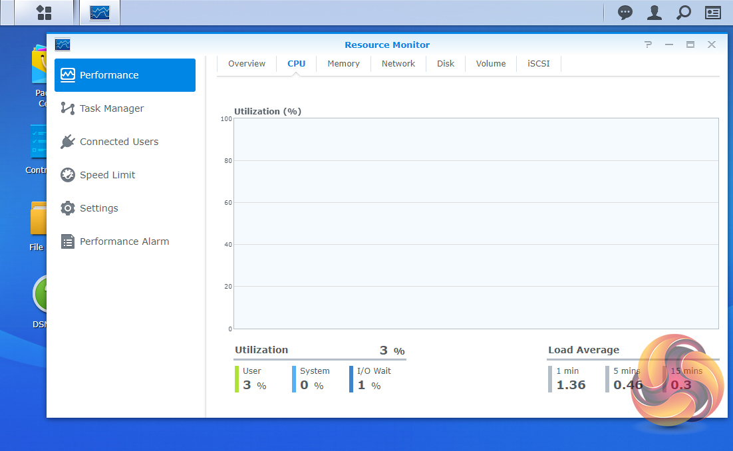Open the iSCSI tab
Viewport: 733px width, 451px height.
[x=539, y=64]
